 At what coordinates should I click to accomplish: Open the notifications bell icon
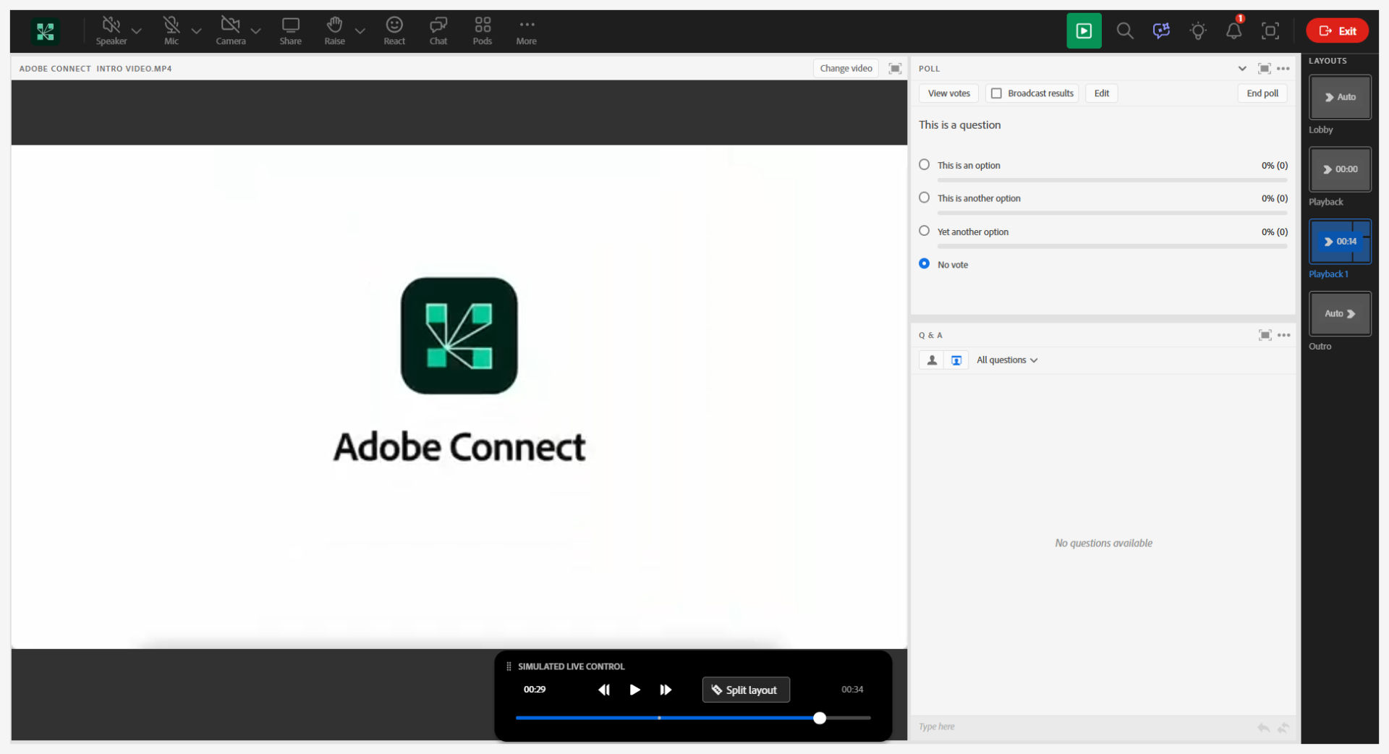coord(1234,31)
